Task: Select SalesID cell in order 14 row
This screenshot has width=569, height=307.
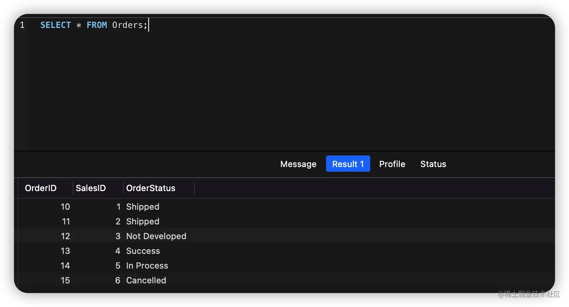Action: 98,266
